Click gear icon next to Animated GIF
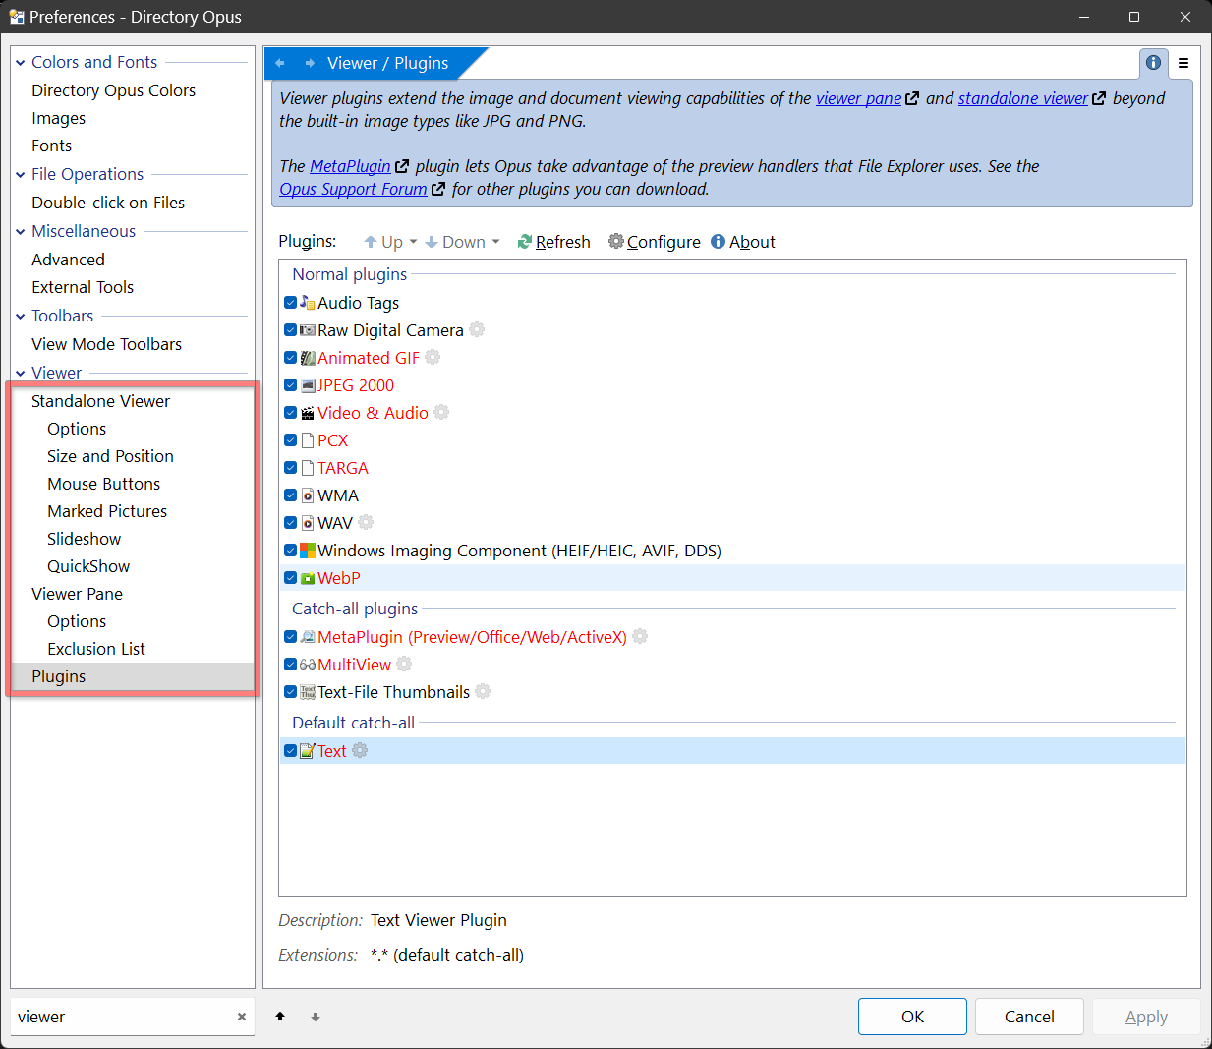This screenshot has height=1049, width=1212. [433, 358]
